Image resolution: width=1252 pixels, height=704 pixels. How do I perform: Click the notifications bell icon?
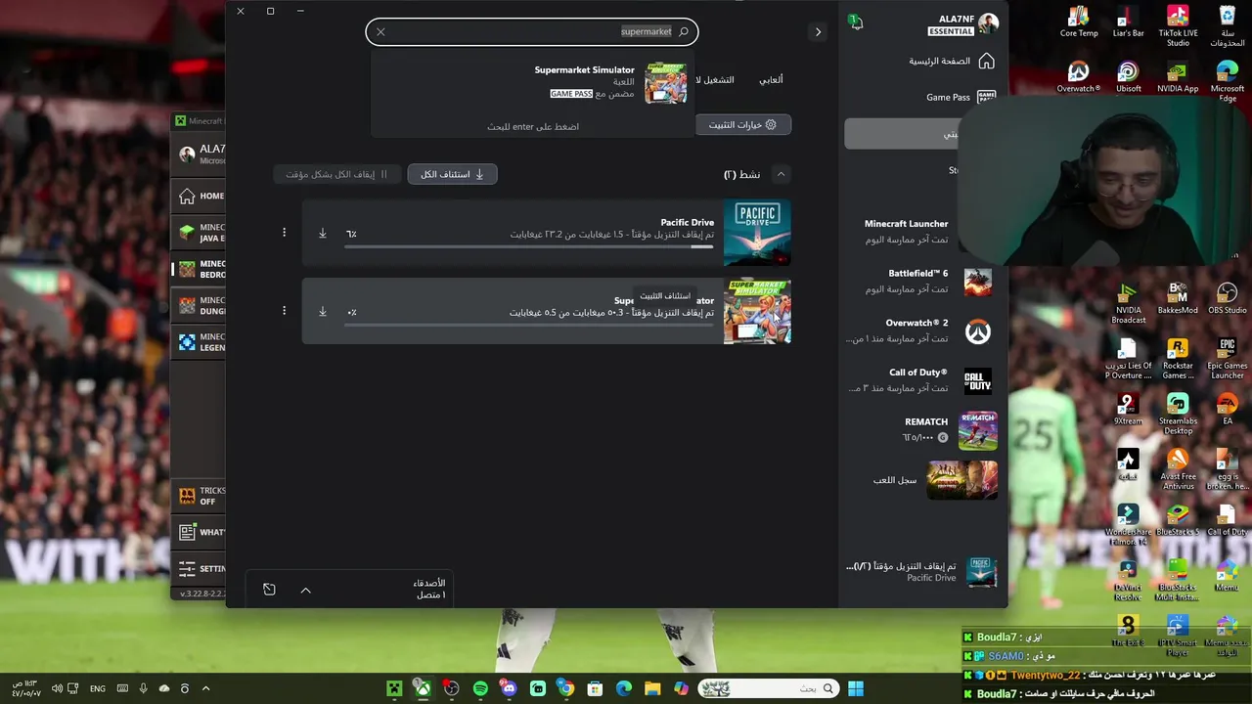[x=856, y=23]
